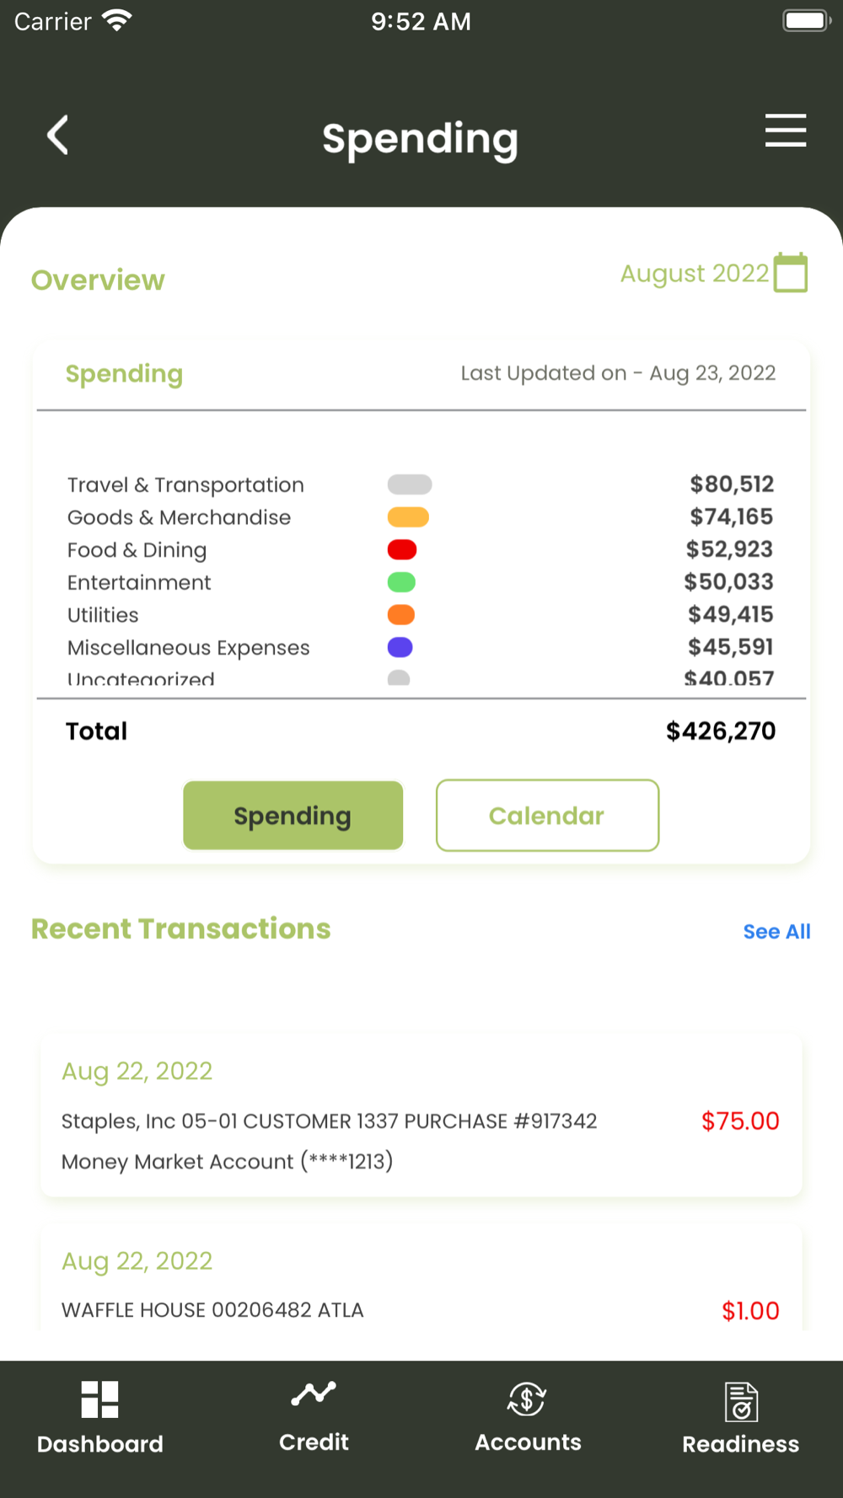Open the calendar month picker icon

[791, 273]
